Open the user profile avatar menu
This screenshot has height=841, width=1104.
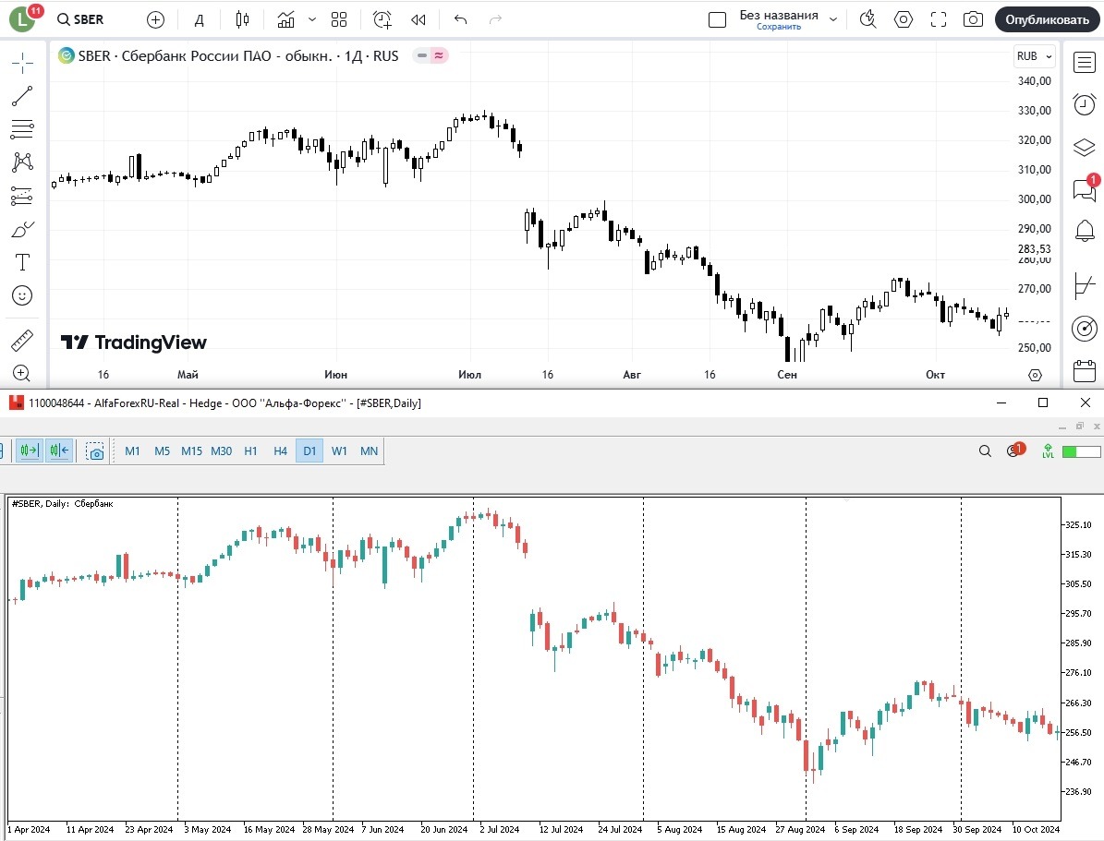click(x=22, y=18)
